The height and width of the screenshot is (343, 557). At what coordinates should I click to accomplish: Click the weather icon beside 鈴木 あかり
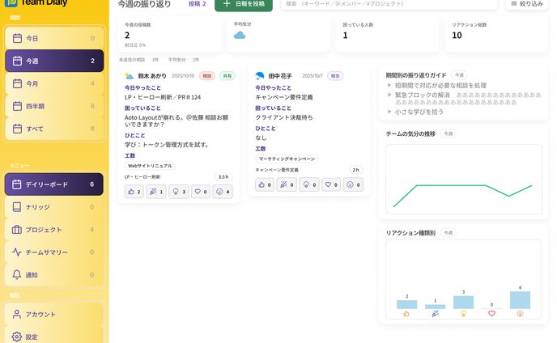[130, 76]
